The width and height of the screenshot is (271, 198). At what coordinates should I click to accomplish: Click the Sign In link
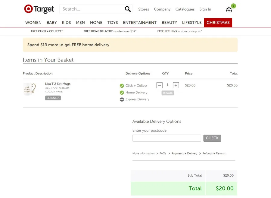205,9
